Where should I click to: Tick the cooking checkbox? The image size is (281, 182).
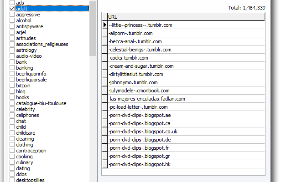(12, 156)
